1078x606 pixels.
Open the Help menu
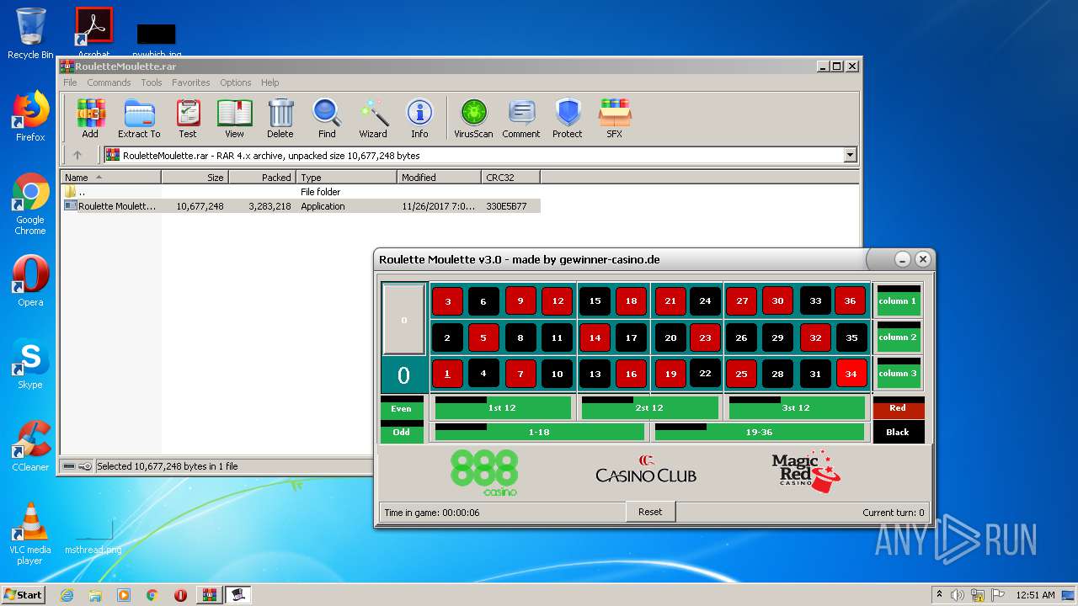269,82
